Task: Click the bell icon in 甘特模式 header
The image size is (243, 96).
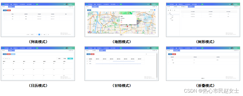Action: [148, 48]
